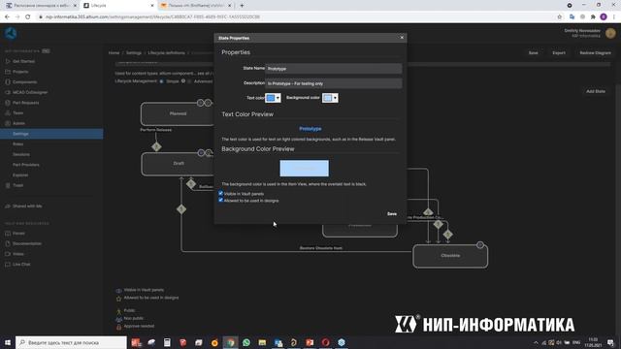This screenshot has height=349, width=621.
Task: Open Part Requests sidebar icon
Action: pyautogui.click(x=8, y=103)
